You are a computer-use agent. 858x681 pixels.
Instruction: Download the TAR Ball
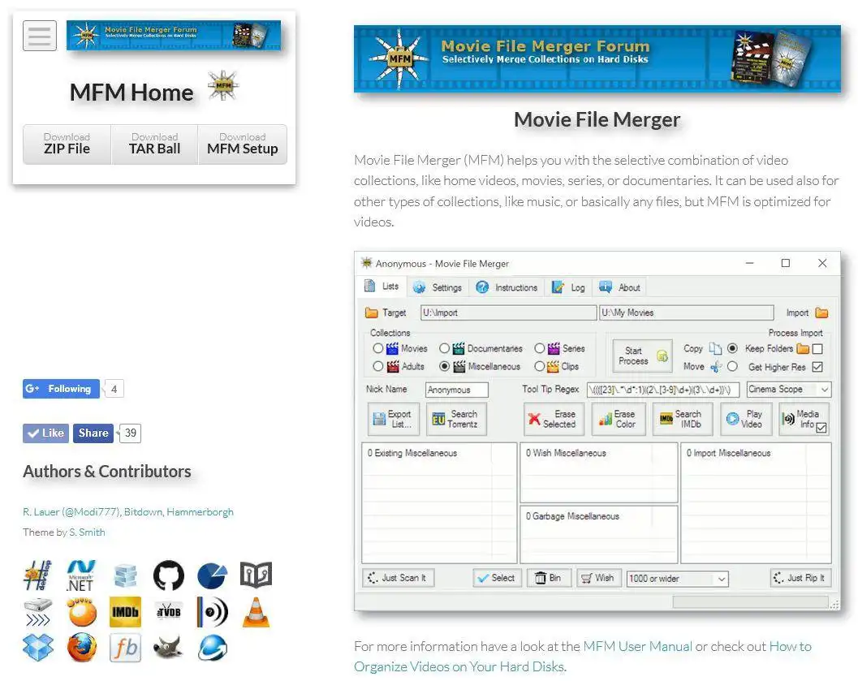pyautogui.click(x=155, y=144)
